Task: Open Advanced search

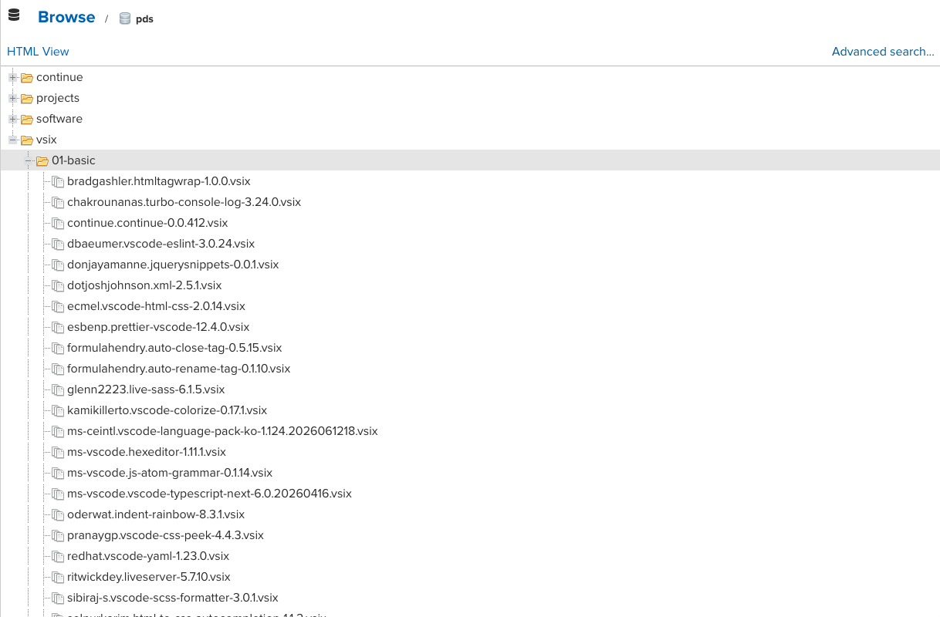Action: point(883,52)
